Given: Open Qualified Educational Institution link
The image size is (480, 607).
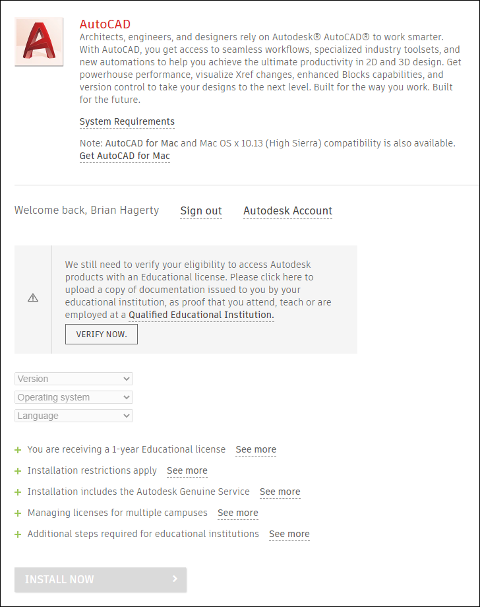Looking at the screenshot, I should point(201,315).
